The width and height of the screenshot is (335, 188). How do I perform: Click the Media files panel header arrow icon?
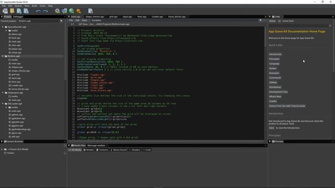tap(69, 145)
